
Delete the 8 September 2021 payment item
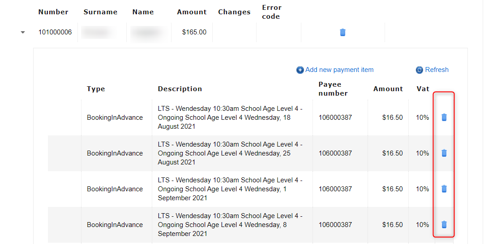(444, 225)
